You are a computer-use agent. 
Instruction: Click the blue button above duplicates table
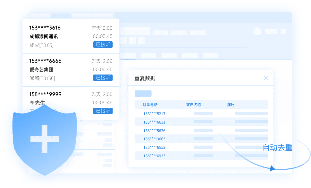point(143,94)
